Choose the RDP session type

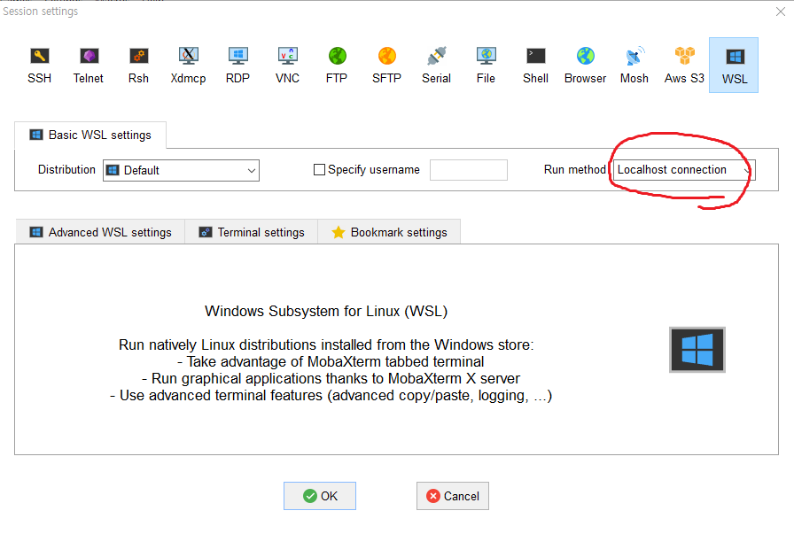pyautogui.click(x=237, y=66)
